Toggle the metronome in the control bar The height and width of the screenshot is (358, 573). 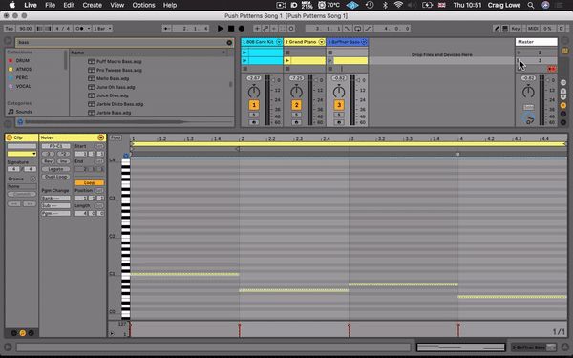coord(81,28)
